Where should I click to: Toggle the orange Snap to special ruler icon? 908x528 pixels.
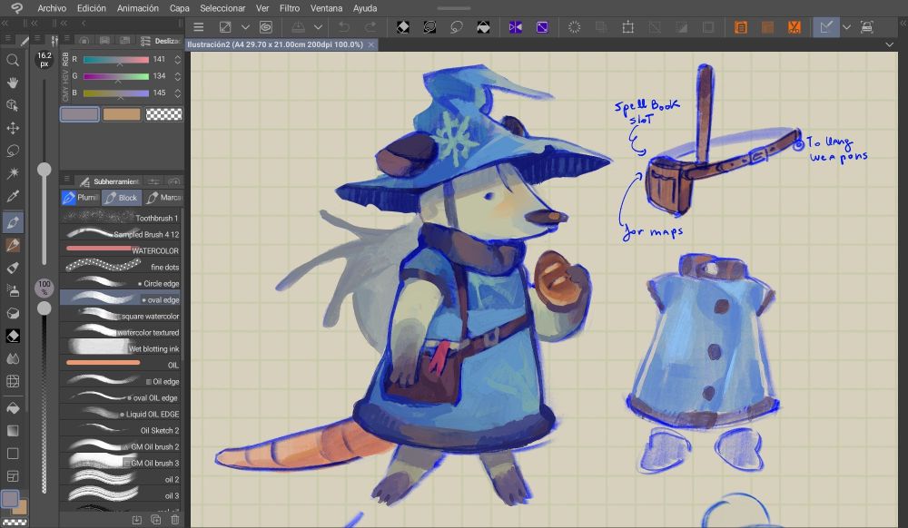[x=767, y=27]
